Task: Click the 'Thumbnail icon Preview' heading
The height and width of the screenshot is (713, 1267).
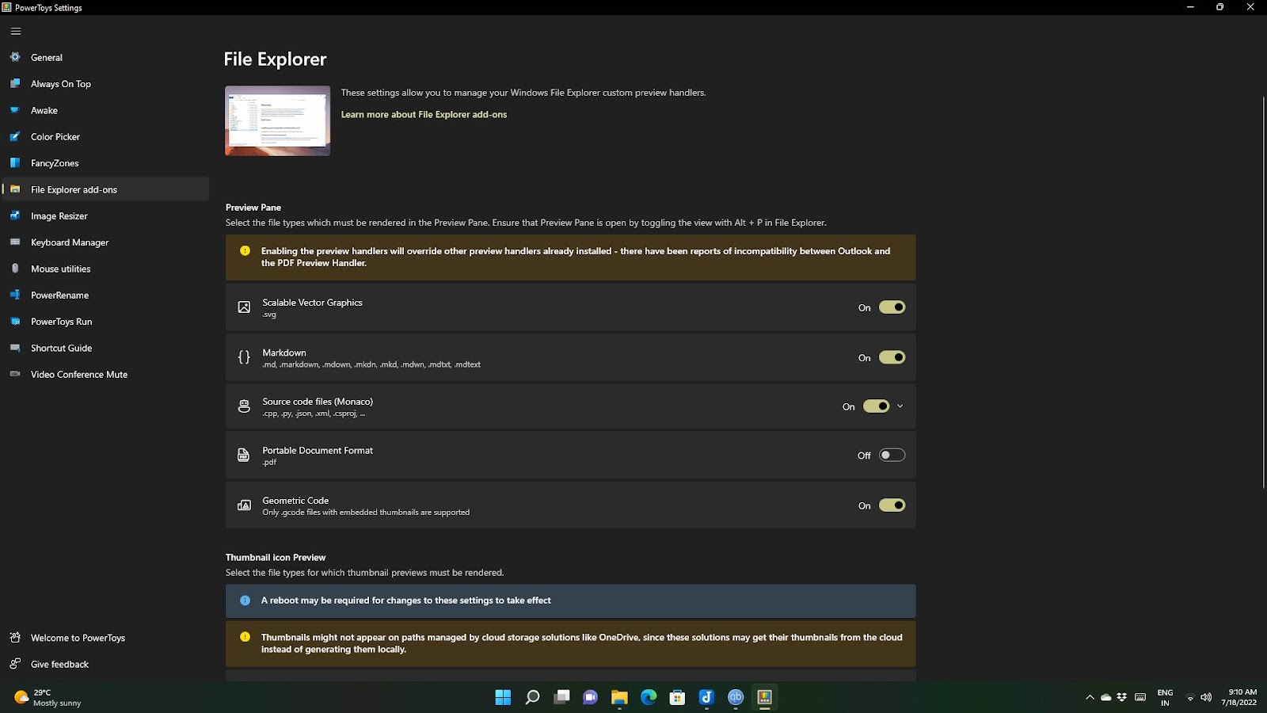Action: coord(276,558)
